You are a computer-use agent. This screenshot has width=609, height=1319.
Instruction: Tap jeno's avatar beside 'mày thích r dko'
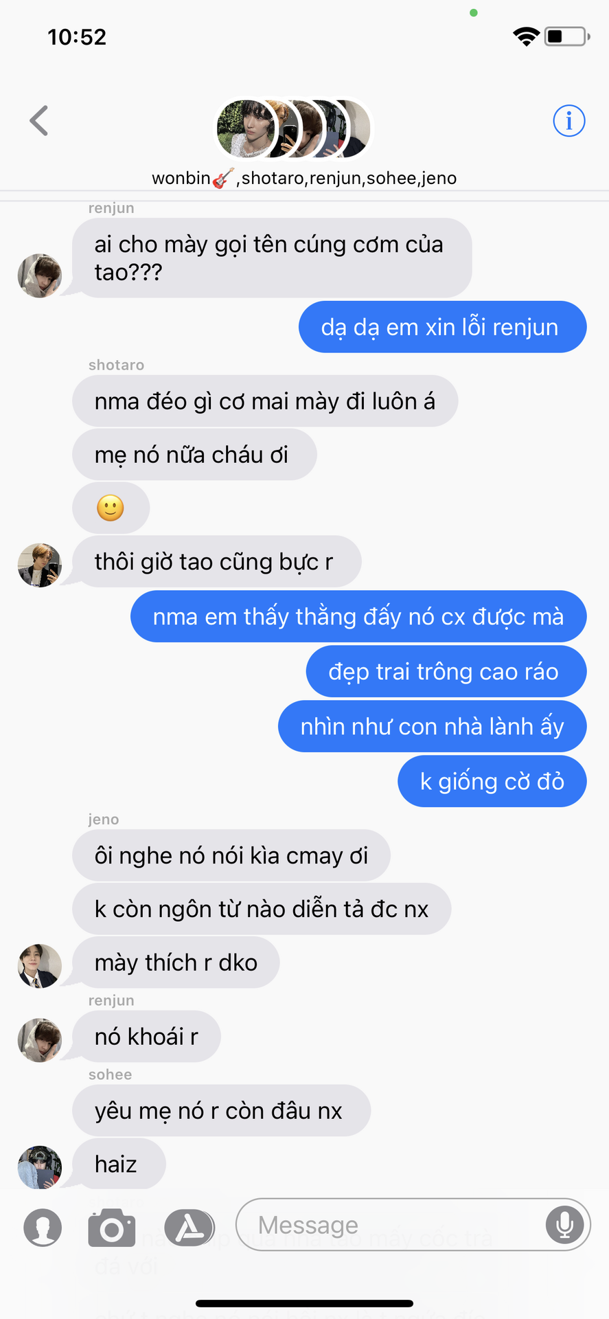pos(39,966)
